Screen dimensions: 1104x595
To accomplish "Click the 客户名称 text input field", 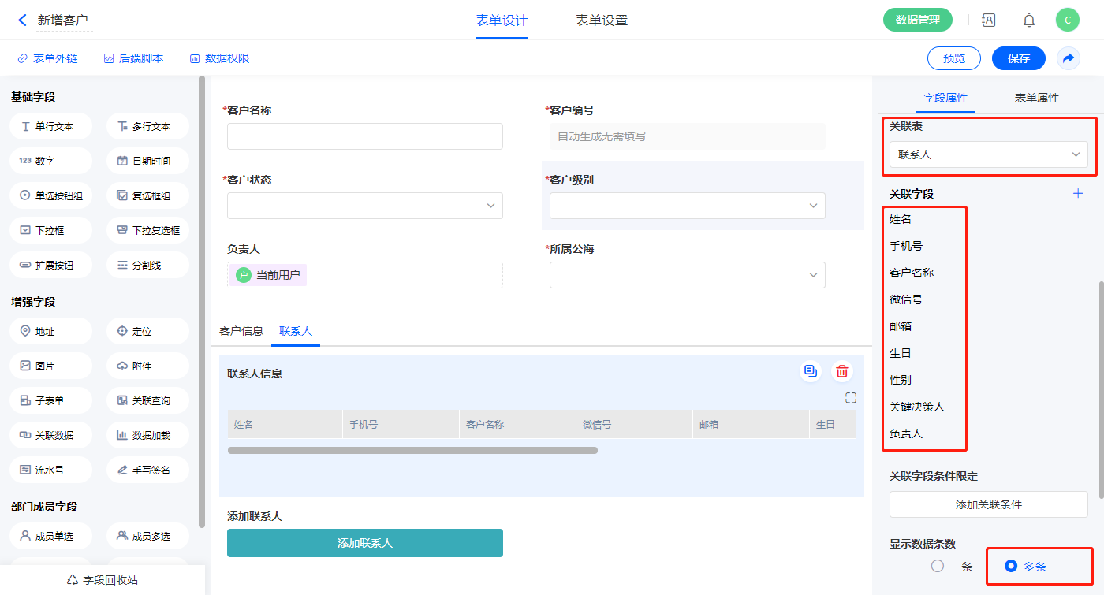I will tap(364, 136).
